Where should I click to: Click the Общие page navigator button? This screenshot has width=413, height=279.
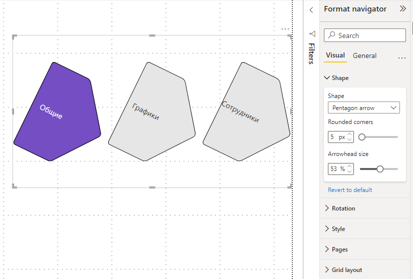[57, 111]
